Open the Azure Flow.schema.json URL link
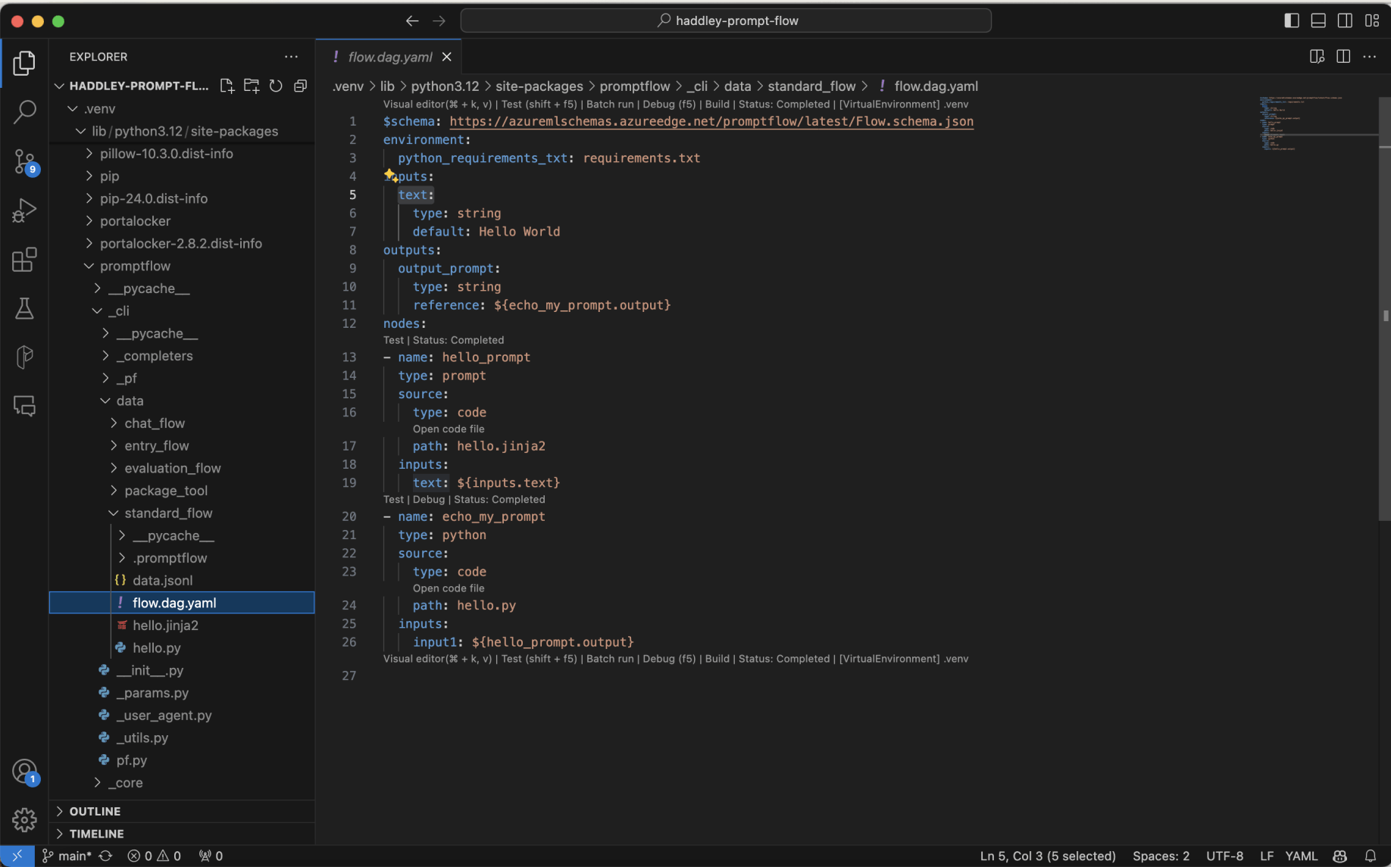This screenshot has height=867, width=1391. pyautogui.click(x=711, y=121)
